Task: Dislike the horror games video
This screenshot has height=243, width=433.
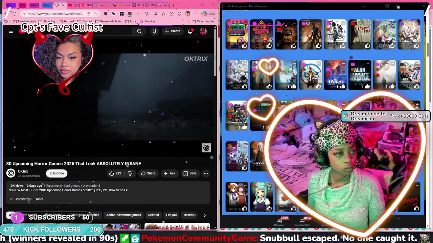Action: point(130,173)
